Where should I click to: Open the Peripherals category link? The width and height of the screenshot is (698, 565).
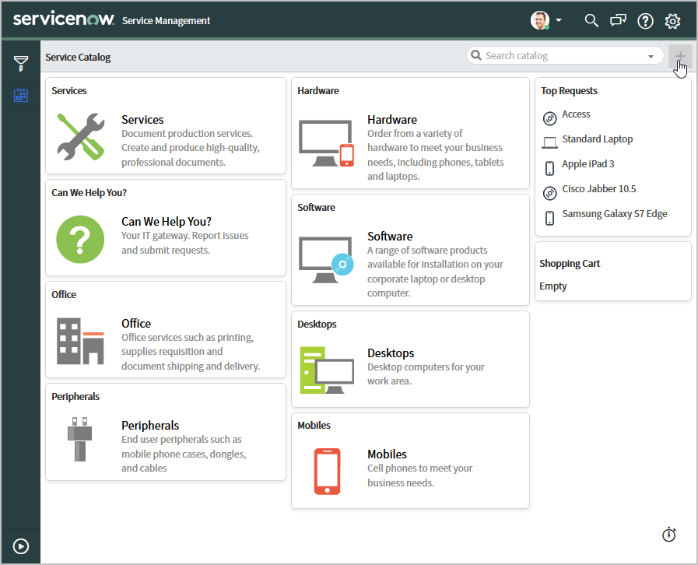pos(150,426)
